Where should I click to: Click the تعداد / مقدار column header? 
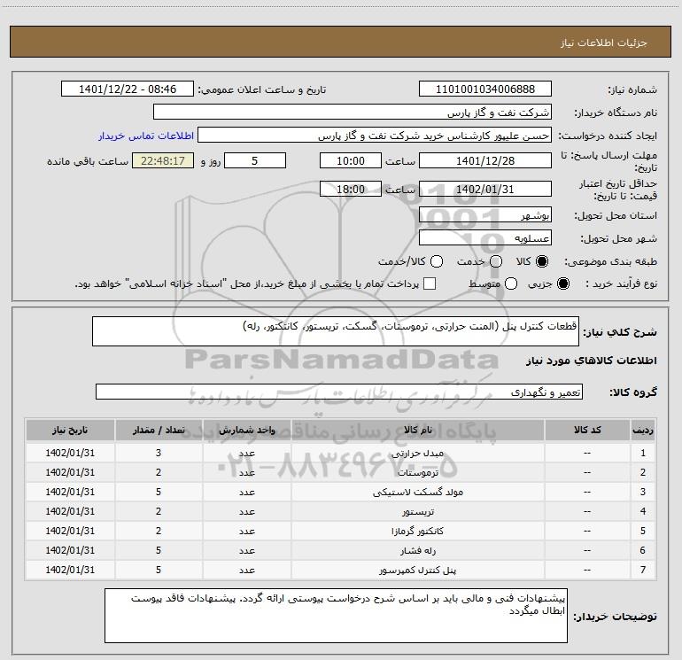pos(159,431)
